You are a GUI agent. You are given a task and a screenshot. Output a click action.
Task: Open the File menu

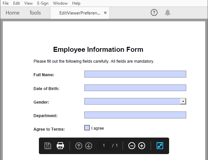tap(6, 3)
